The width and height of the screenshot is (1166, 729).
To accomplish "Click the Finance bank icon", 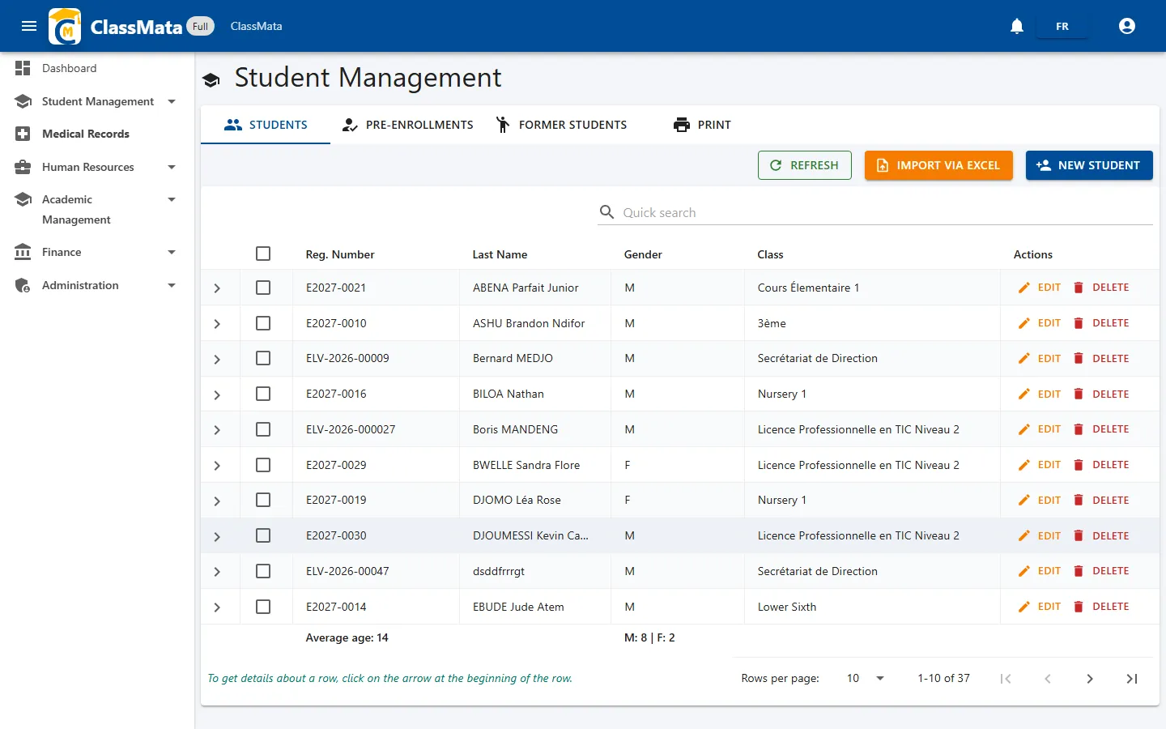I will click(x=23, y=252).
